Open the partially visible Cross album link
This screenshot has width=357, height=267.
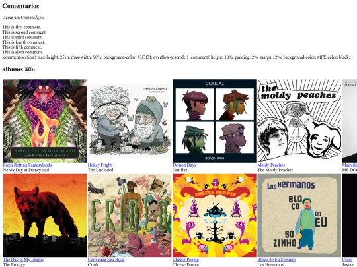coord(347,260)
